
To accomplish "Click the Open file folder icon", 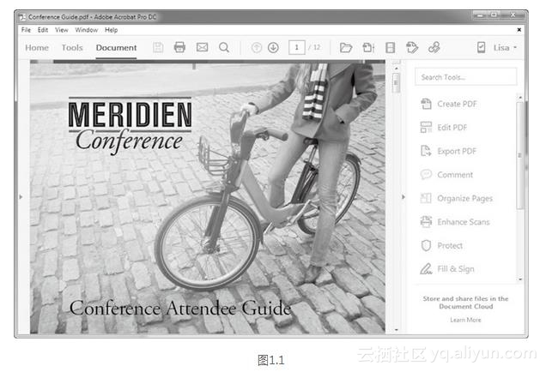I will pos(346,47).
